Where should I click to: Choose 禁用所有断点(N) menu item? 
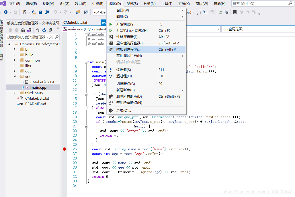(146, 103)
